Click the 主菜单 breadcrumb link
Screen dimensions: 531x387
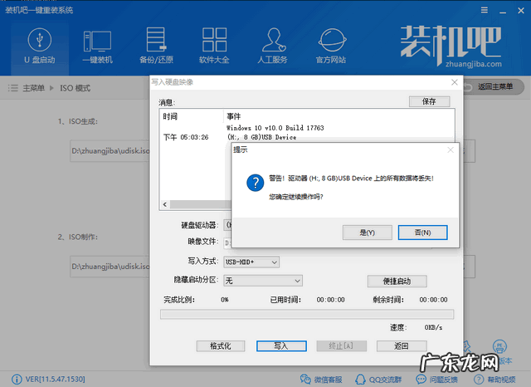tap(33, 88)
